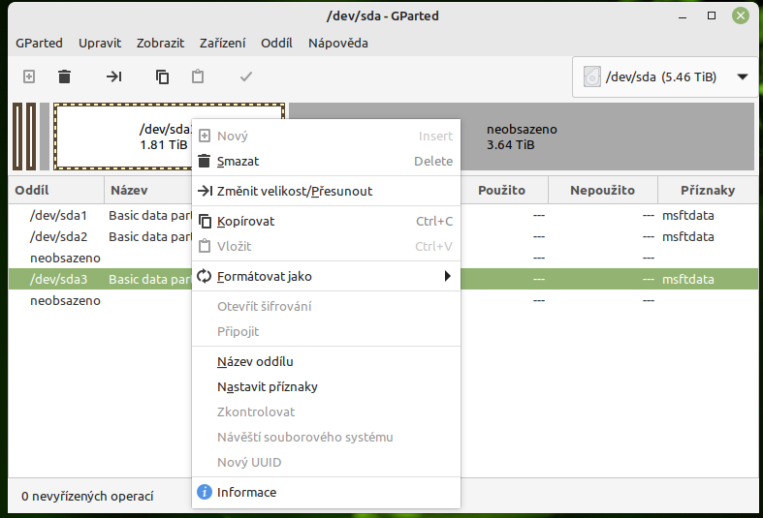The width and height of the screenshot is (763, 518).
Task: Expand the Formátovat jako submenu arrow
Action: [447, 276]
